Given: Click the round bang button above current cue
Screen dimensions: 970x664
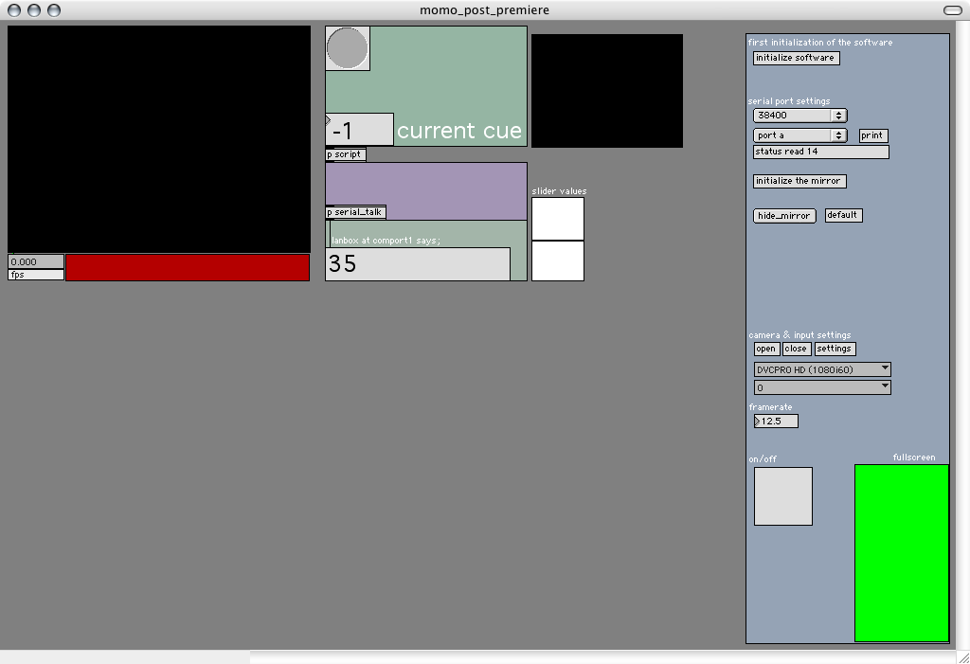Looking at the screenshot, I should point(347,48).
